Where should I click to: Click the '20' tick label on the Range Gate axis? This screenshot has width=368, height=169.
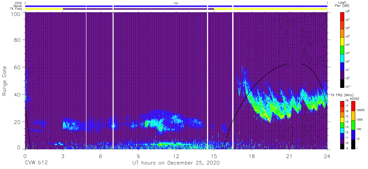[17, 122]
